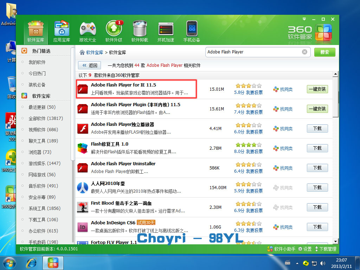
Task: Click 我要投票 link for Flash修复工具
Action: 254,152
